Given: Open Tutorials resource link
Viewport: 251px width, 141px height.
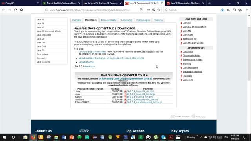Looking at the screenshot, I should click(x=187, y=76).
